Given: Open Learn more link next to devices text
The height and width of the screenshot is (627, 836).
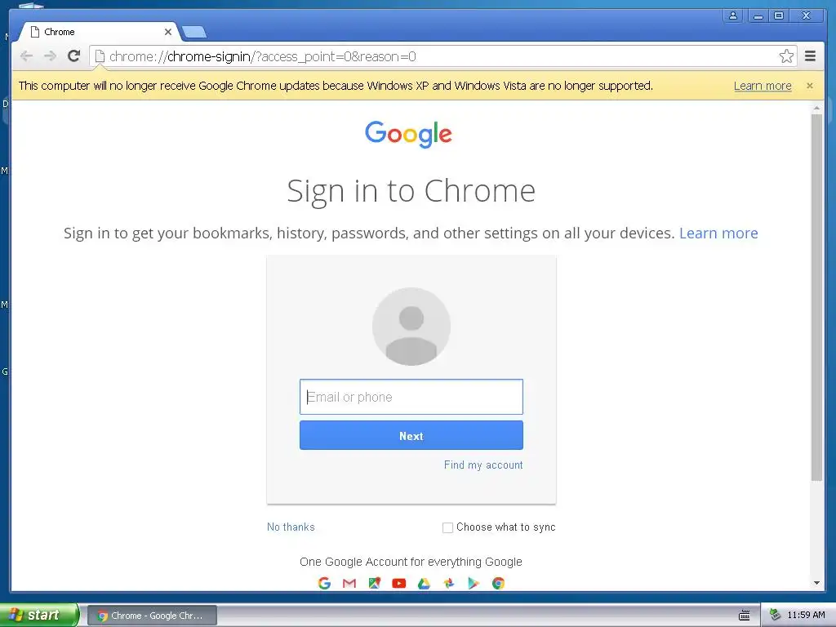Looking at the screenshot, I should pos(718,233).
